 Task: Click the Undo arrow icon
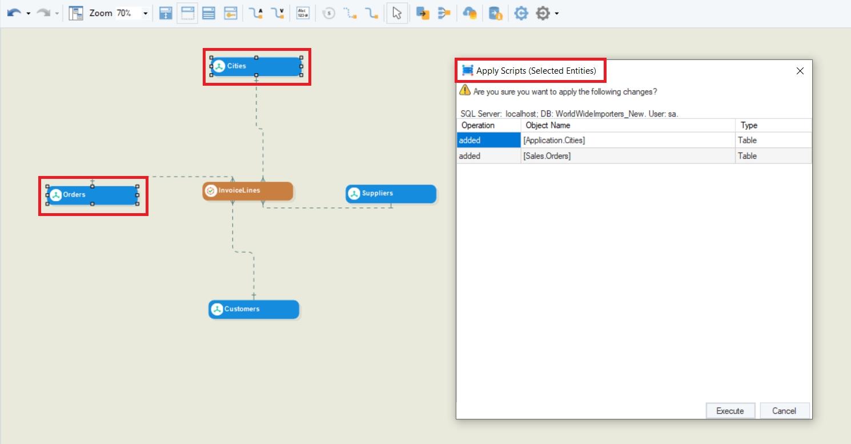point(14,13)
